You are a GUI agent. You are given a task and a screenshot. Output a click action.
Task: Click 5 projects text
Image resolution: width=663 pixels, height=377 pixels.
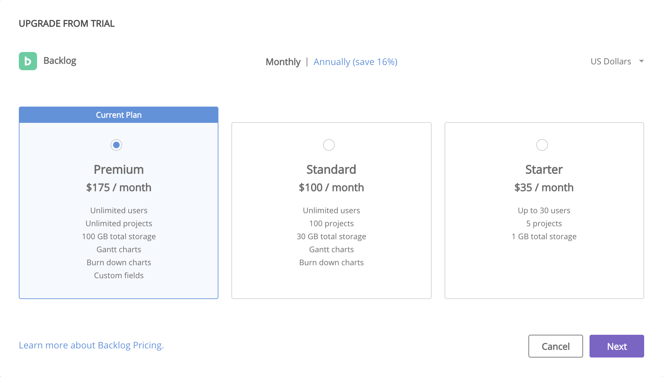pos(544,223)
